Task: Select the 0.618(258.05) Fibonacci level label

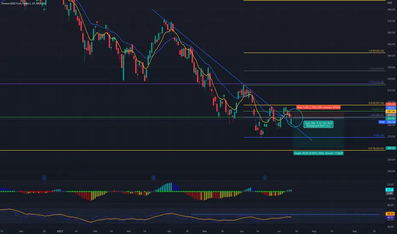Action: pos(376,148)
